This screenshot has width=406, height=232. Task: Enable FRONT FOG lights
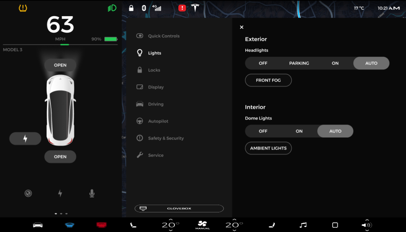coord(268,80)
